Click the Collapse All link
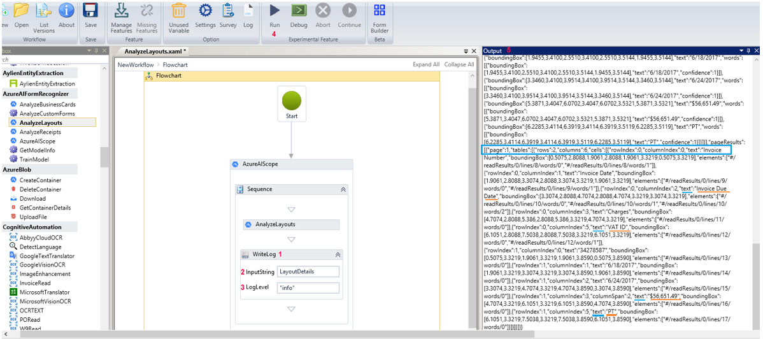 coord(459,64)
